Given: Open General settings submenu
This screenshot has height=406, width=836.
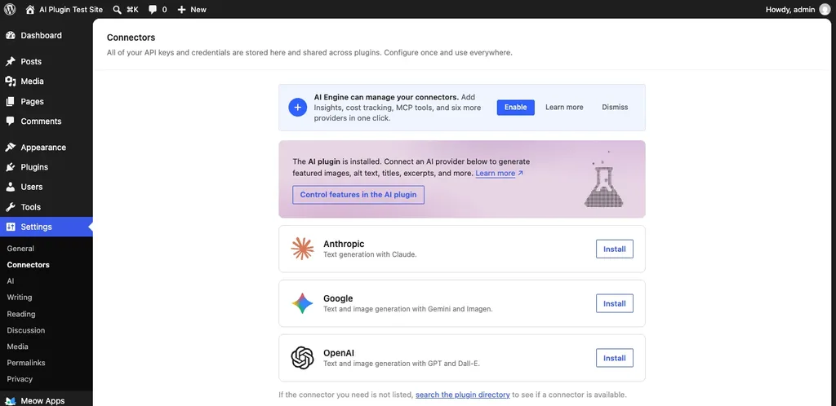Looking at the screenshot, I should point(20,249).
